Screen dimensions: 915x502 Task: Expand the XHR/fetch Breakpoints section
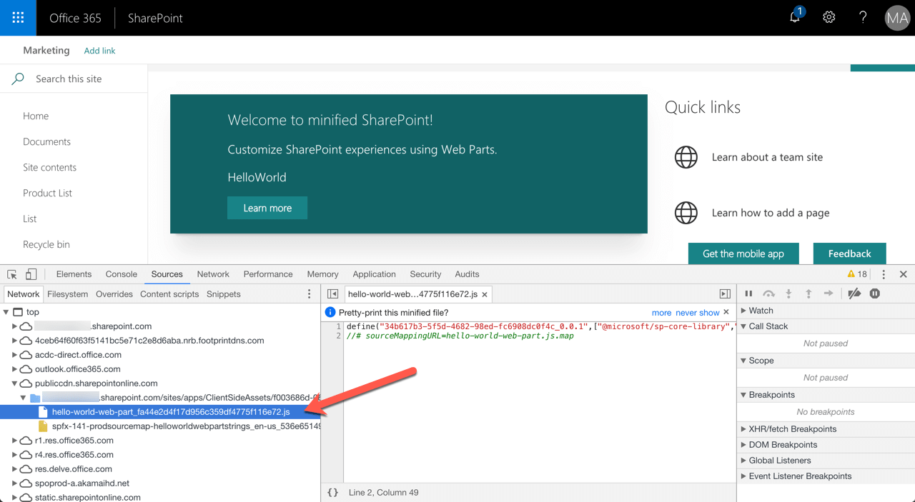[x=743, y=429]
